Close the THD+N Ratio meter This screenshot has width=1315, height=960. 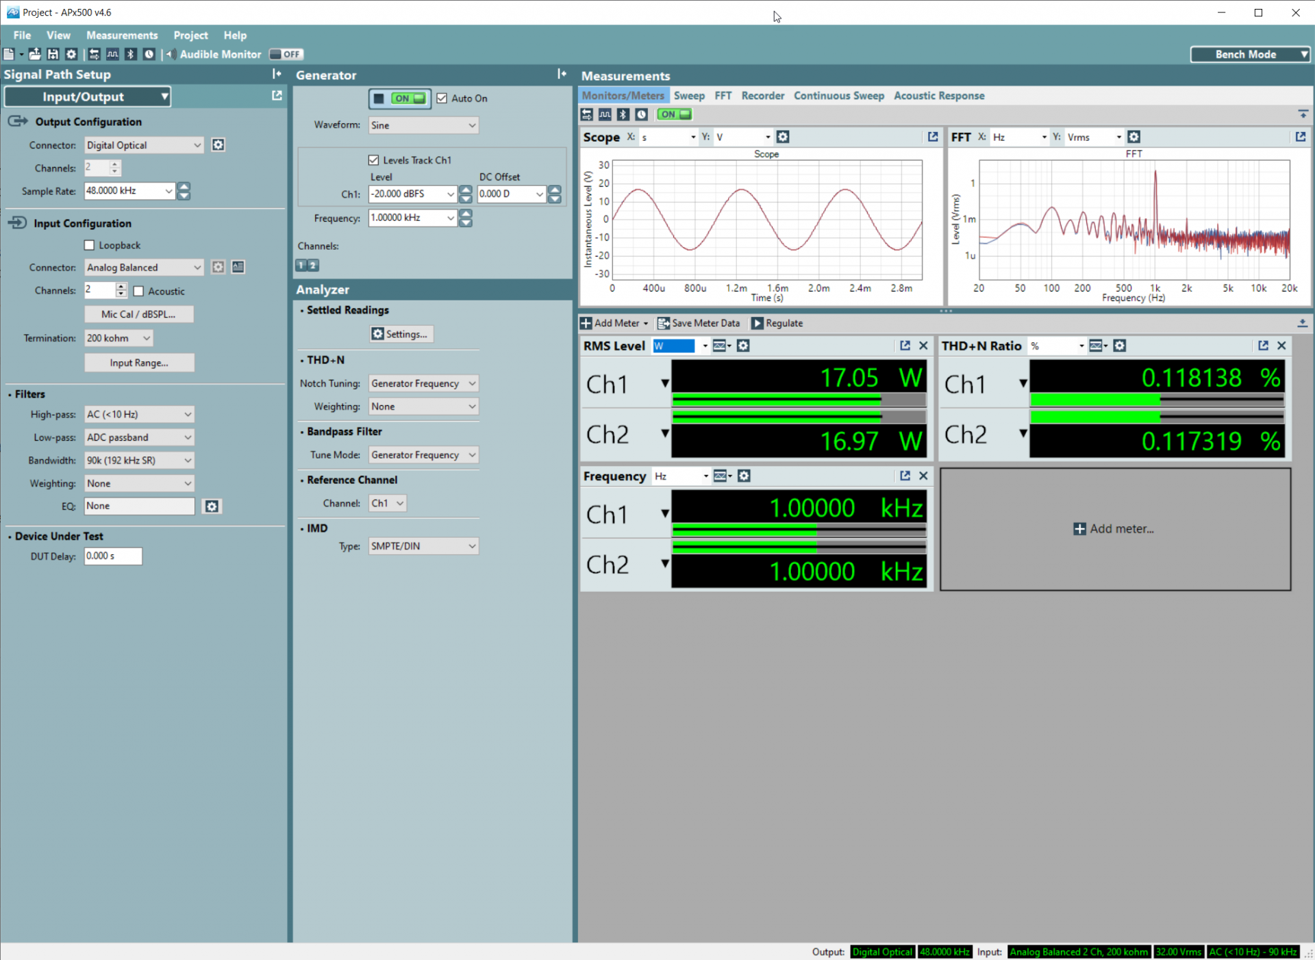click(1281, 346)
